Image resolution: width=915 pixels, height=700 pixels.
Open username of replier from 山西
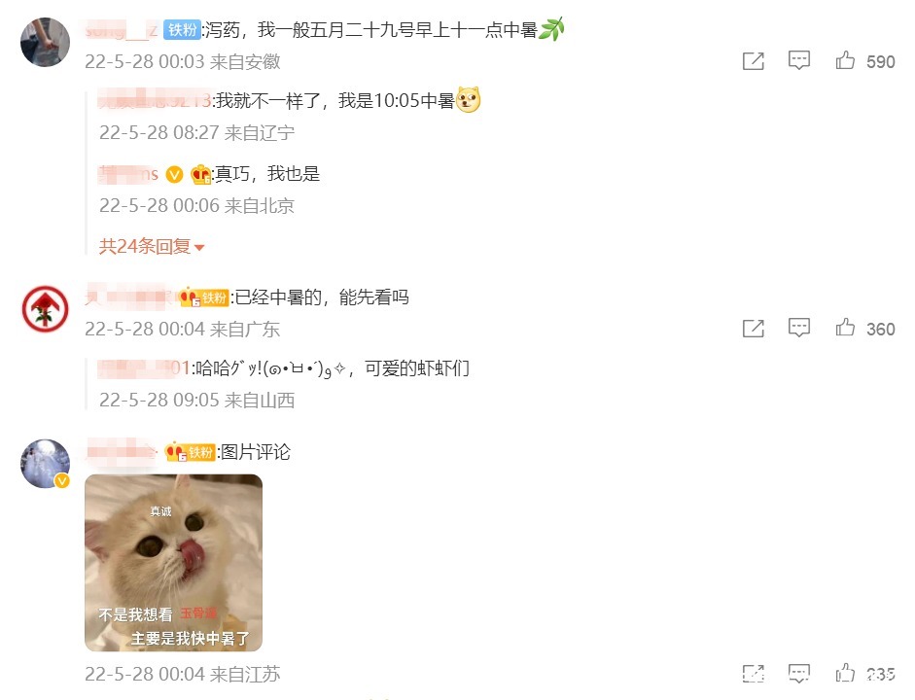coord(144,368)
